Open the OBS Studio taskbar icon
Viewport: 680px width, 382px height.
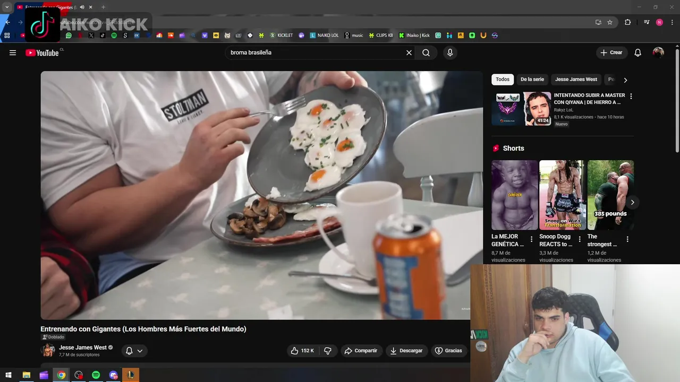[79, 375]
